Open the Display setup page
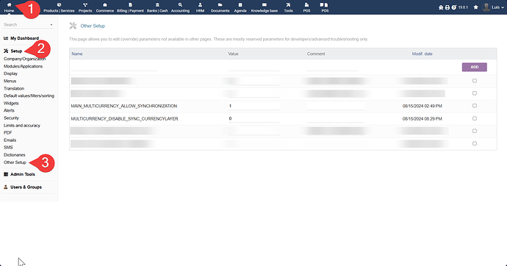 click(x=11, y=73)
